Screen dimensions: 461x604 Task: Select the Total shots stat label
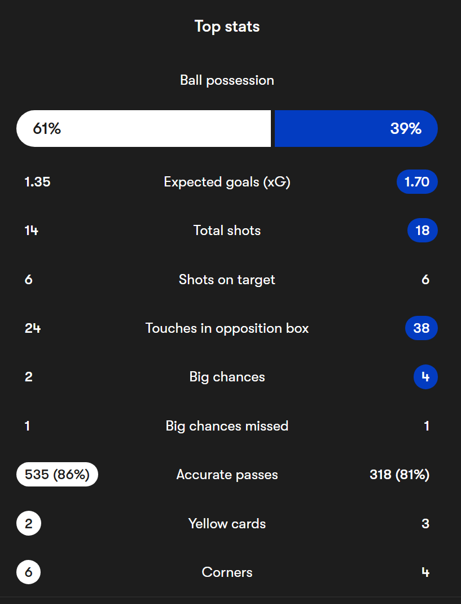(227, 231)
